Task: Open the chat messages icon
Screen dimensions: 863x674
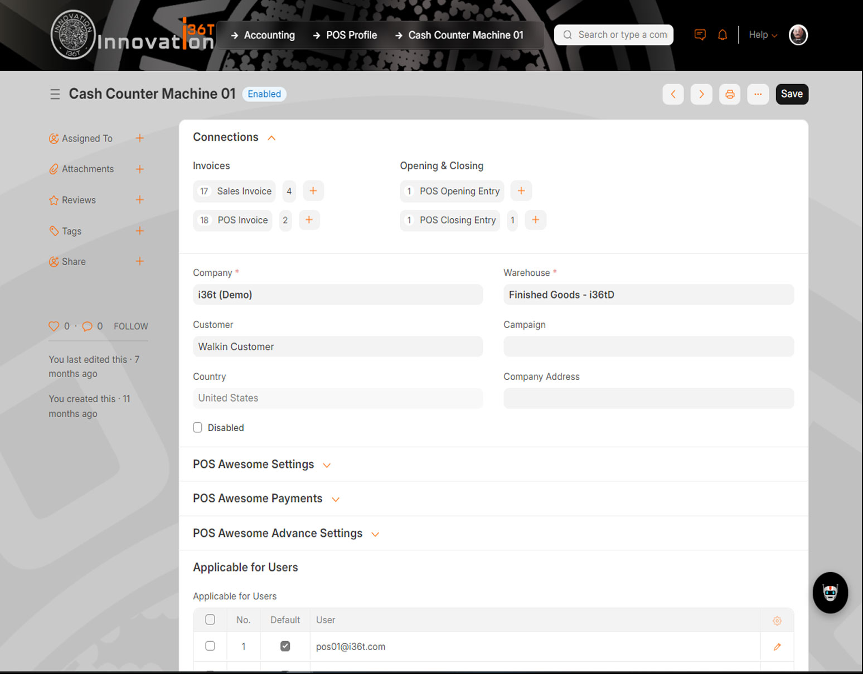Action: (700, 35)
